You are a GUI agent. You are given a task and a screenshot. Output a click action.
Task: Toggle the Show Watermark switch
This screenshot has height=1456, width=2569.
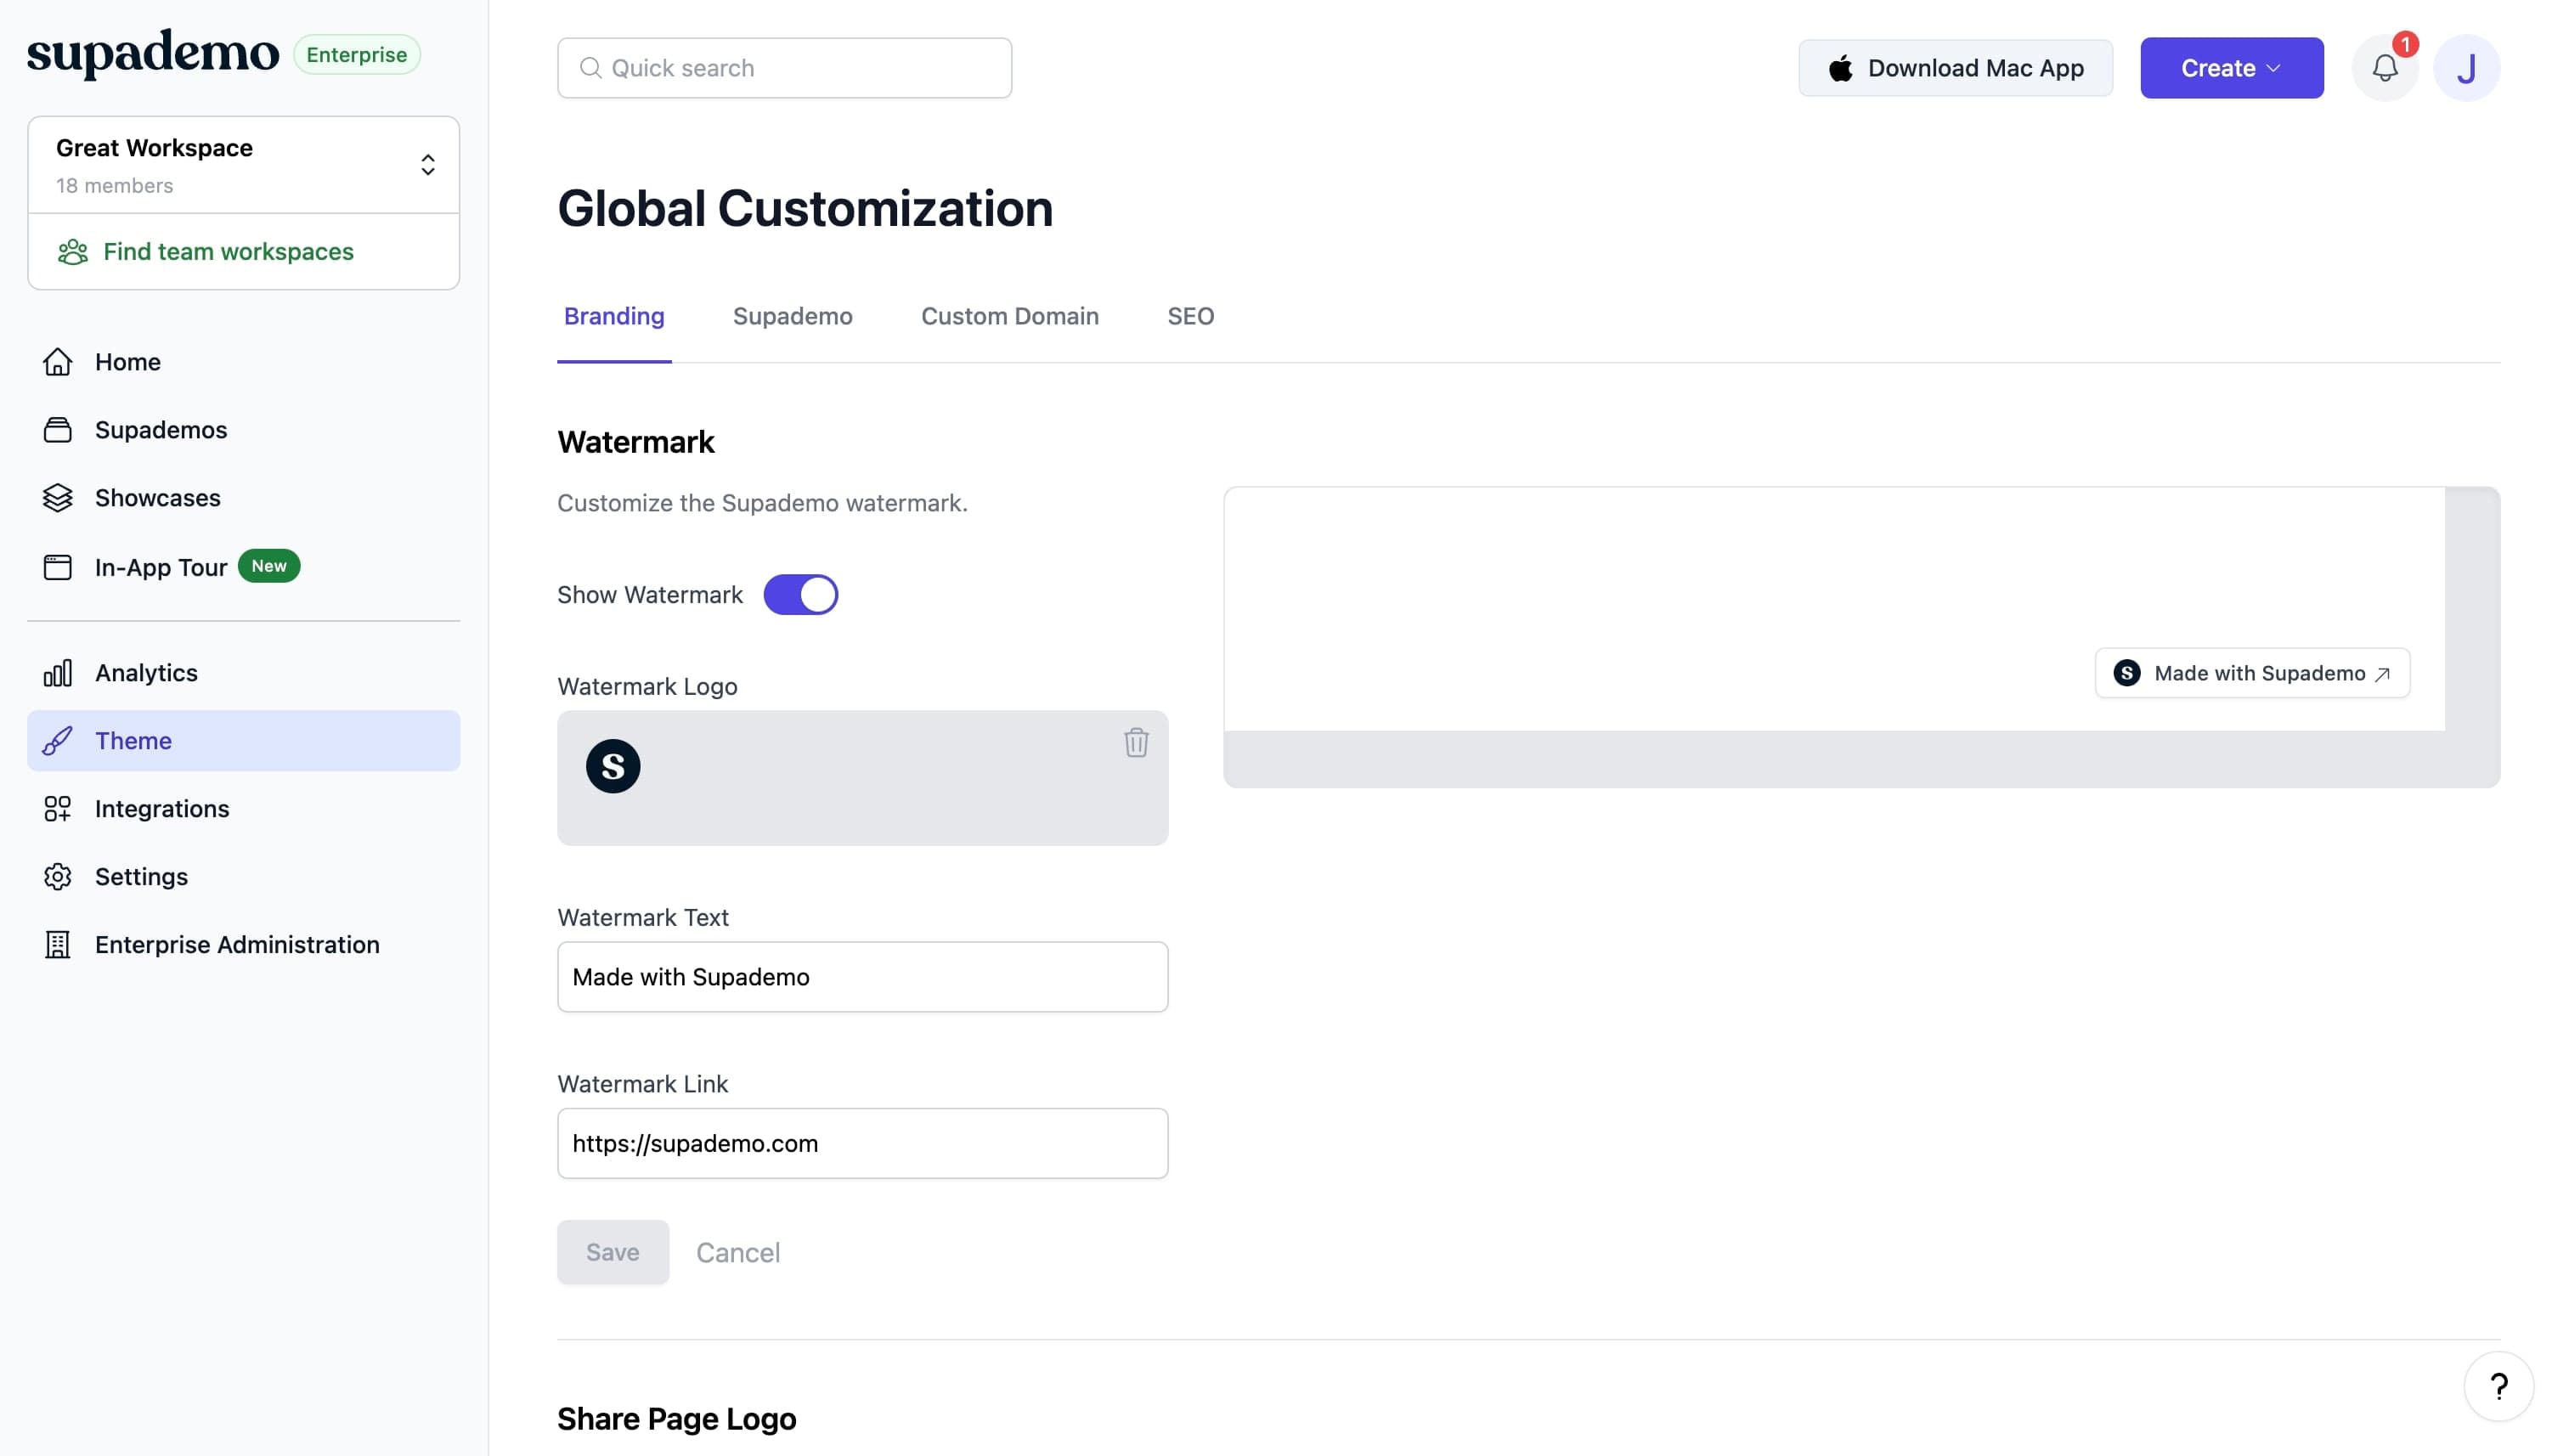(x=800, y=595)
